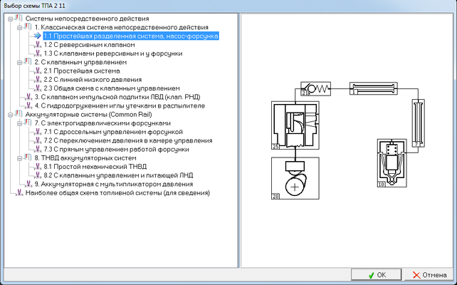Click scheme icon beside '2.3 Общая схема'
Screen dimensions: 457x285
38,88
